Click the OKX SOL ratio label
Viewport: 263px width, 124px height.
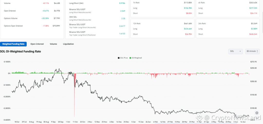[x=73, y=17]
